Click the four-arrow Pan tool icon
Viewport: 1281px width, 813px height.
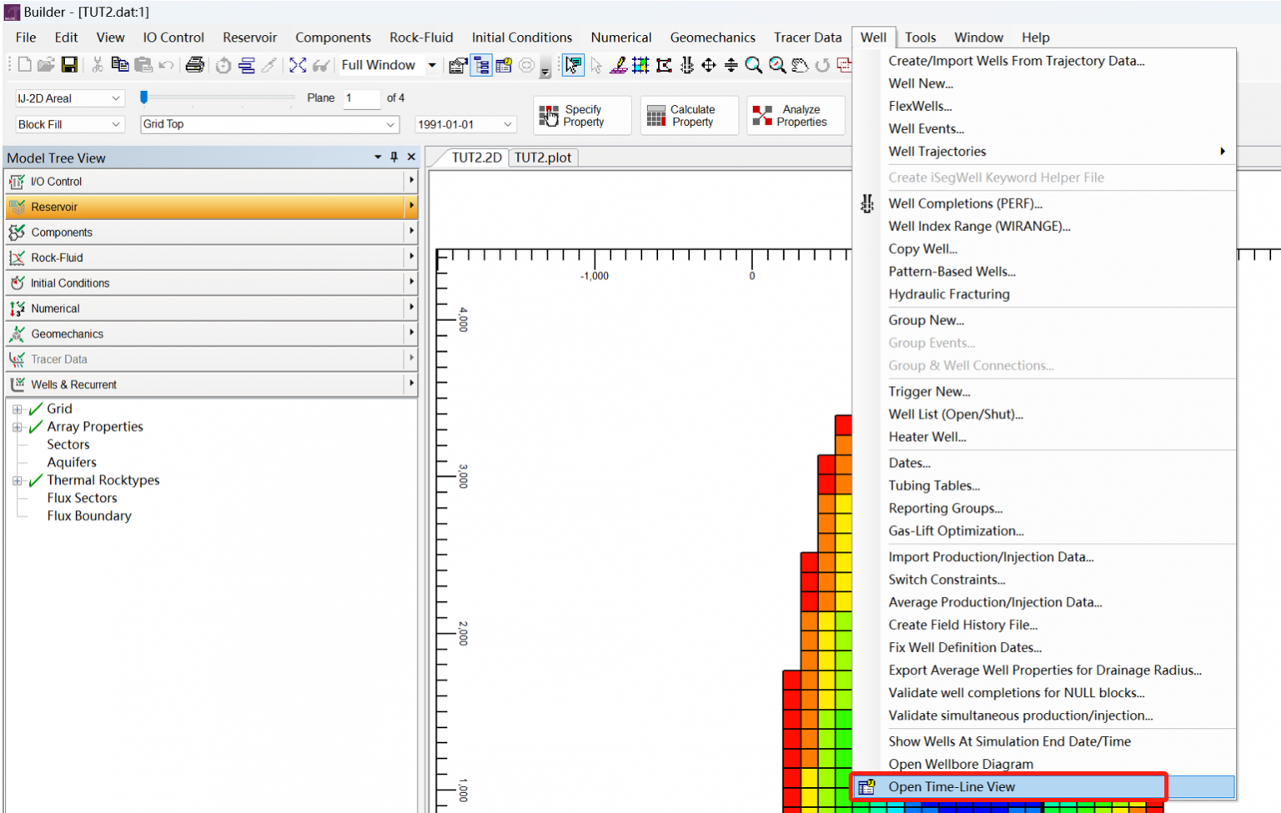[708, 65]
